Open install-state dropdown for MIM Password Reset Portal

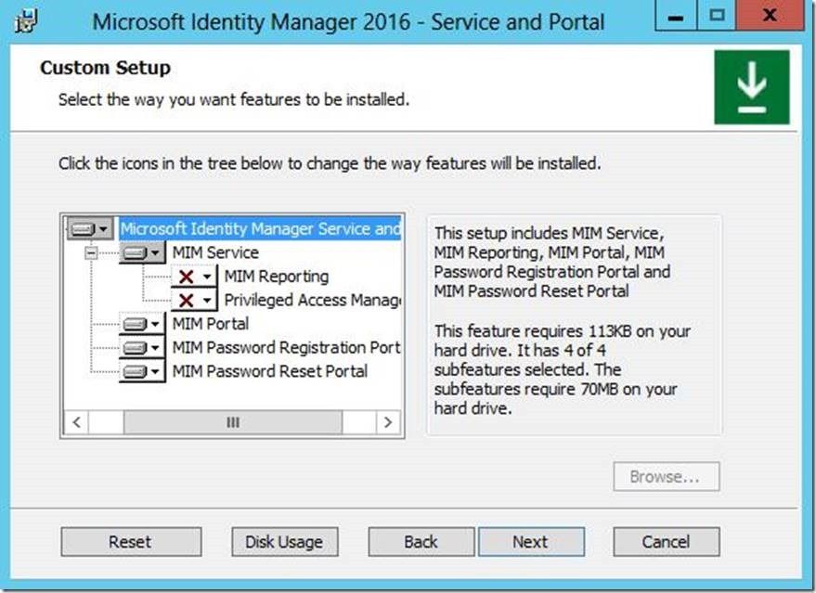[142, 371]
